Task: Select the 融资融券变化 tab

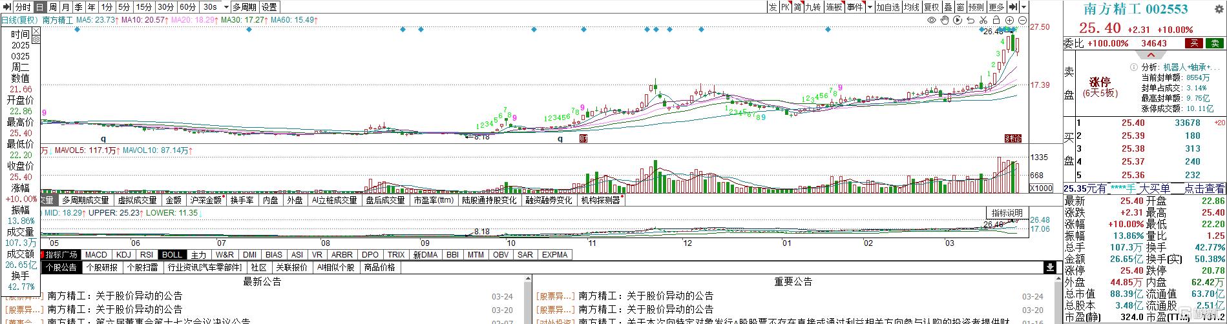Action: tap(549, 200)
